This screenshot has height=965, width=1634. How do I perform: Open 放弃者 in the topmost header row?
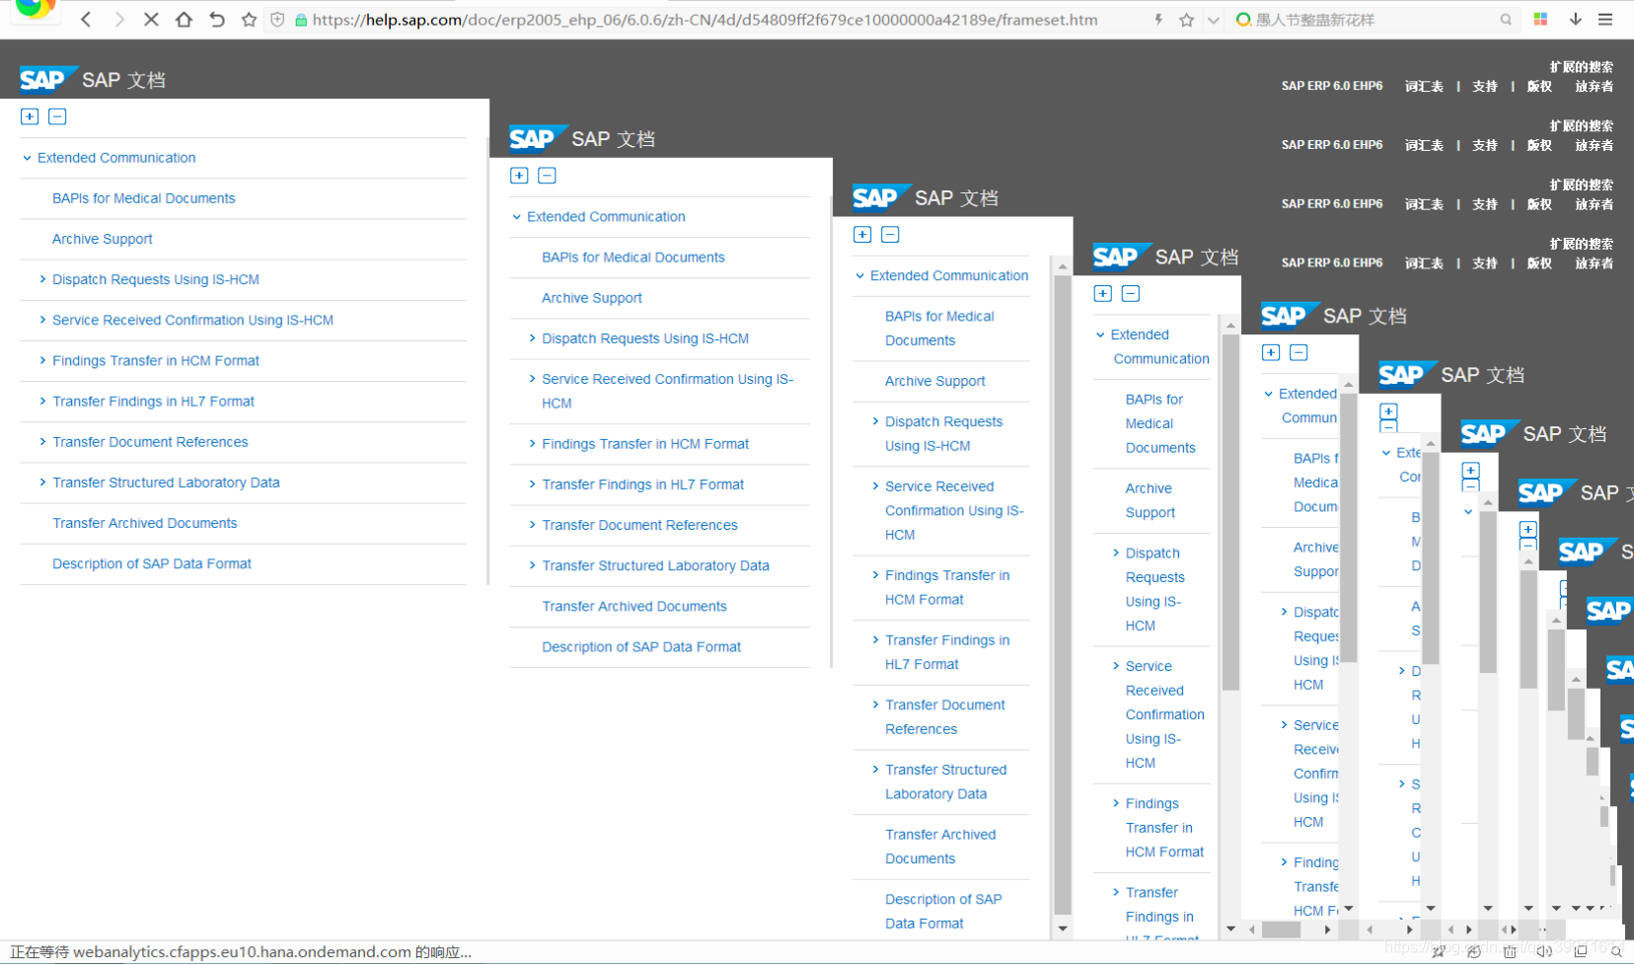(x=1595, y=86)
